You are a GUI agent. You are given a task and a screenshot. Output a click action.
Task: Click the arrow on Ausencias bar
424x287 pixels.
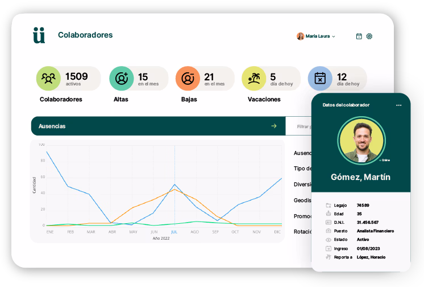coord(274,126)
